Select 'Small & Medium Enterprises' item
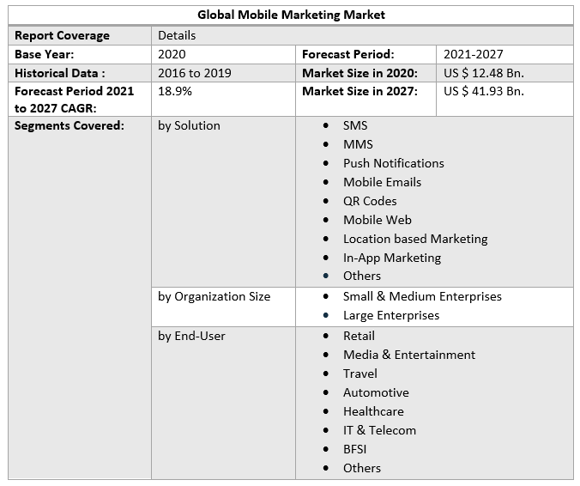This screenshot has height=486, width=580. tap(422, 296)
